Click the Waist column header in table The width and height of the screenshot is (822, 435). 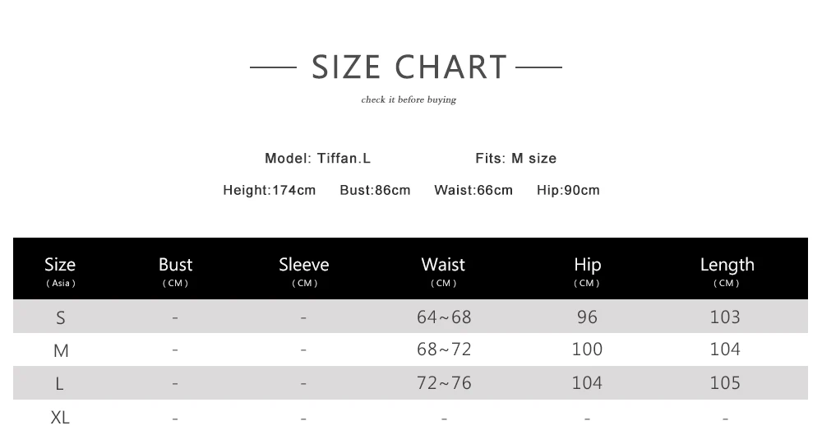click(x=443, y=270)
